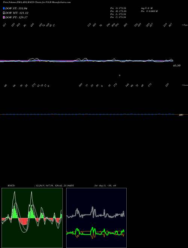Click the white DOW MT legend swatch
Image resolution: width=188 pixels, height=248 pixels.
(4, 13)
